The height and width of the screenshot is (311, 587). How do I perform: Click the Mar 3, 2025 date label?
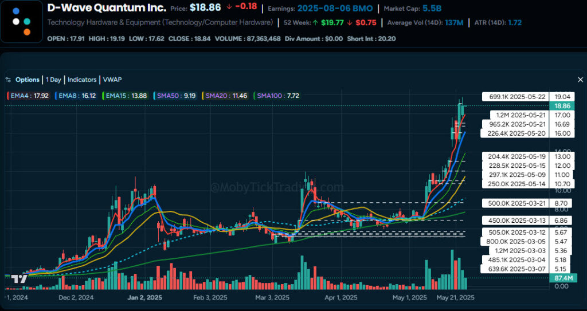[x=272, y=297]
